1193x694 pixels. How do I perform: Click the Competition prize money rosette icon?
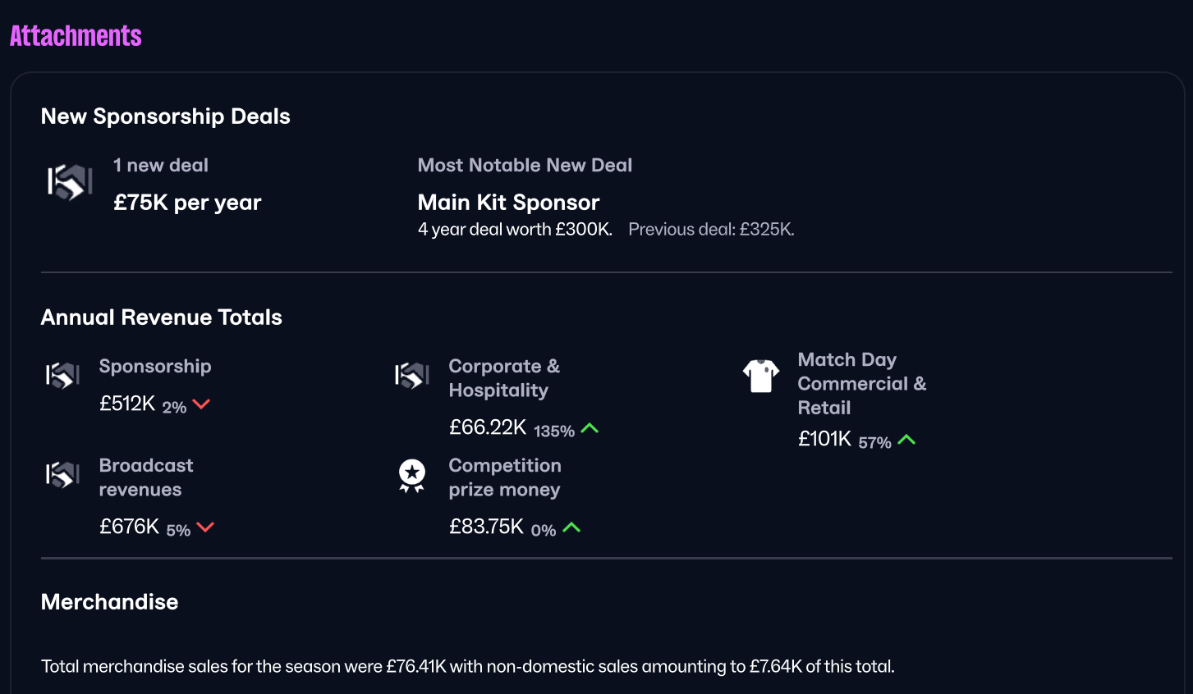click(412, 475)
